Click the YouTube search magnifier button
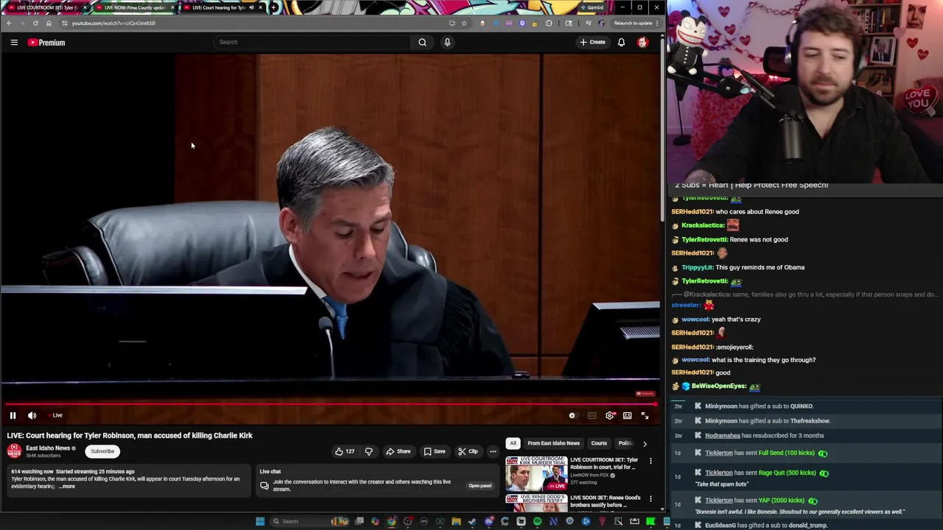943x530 pixels. 422,42
